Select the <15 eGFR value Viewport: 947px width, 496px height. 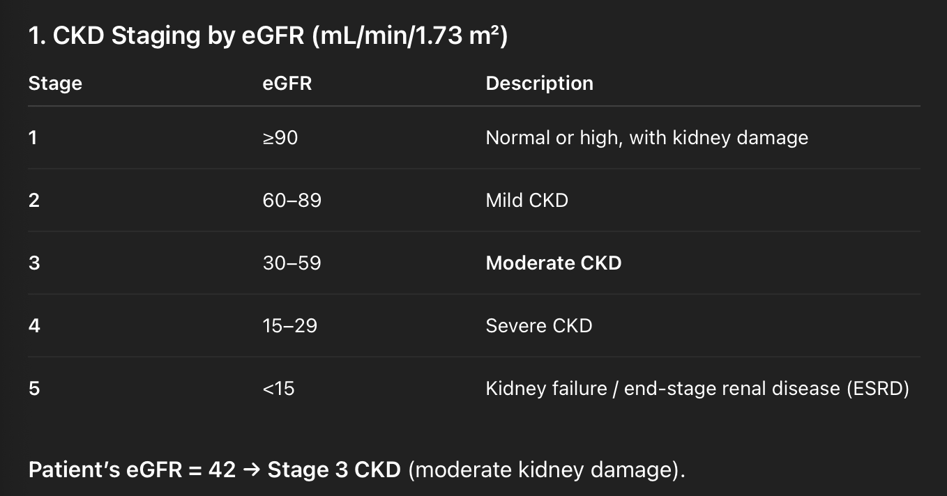(x=278, y=389)
